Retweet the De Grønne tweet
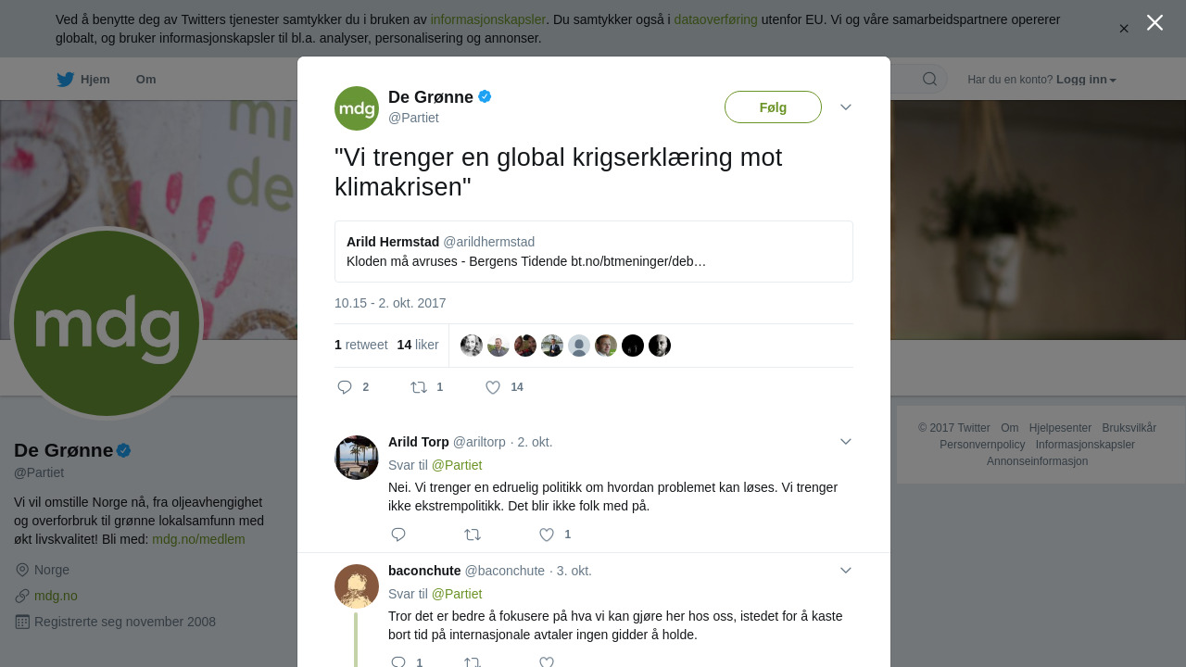 click(x=419, y=387)
